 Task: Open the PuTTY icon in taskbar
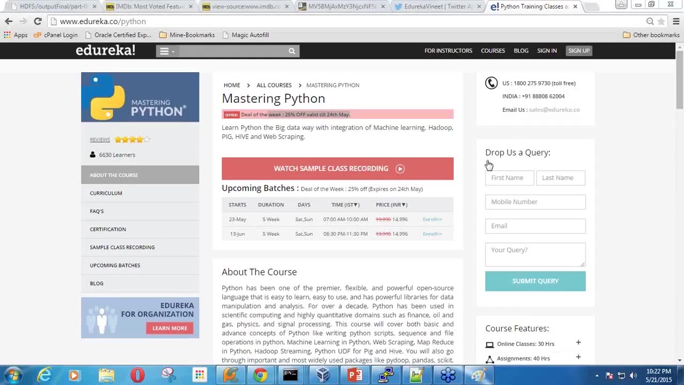tap(386, 375)
